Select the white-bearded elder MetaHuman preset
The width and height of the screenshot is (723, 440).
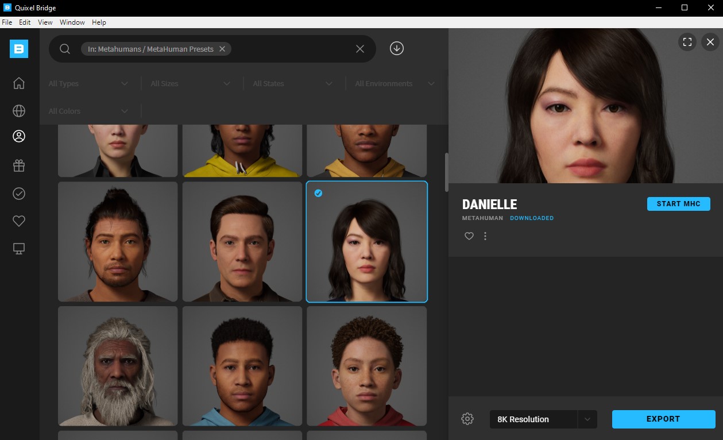click(117, 366)
